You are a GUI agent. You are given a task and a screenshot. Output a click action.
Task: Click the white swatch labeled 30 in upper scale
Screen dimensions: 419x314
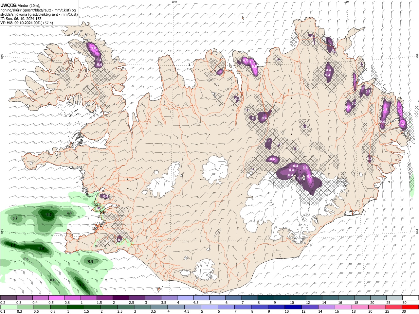click(x=410, y=298)
